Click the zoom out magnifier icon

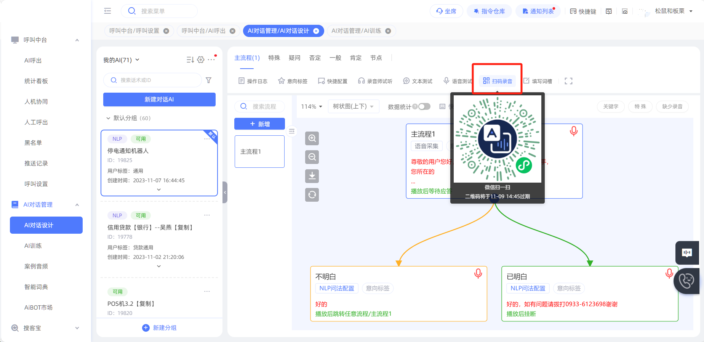(x=312, y=157)
